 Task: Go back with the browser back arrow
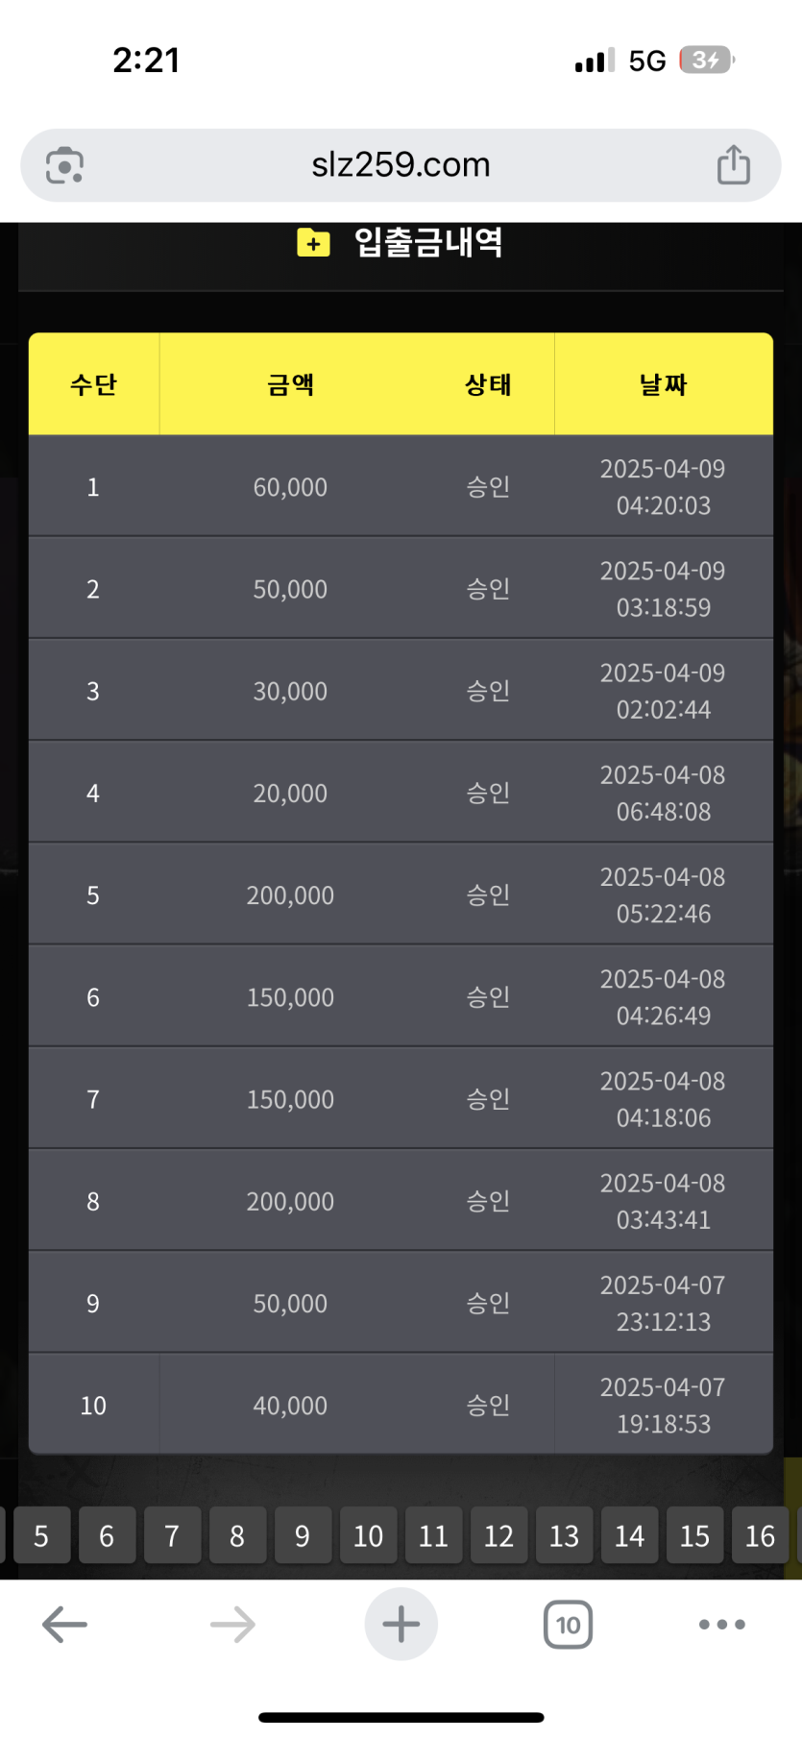coord(64,1625)
